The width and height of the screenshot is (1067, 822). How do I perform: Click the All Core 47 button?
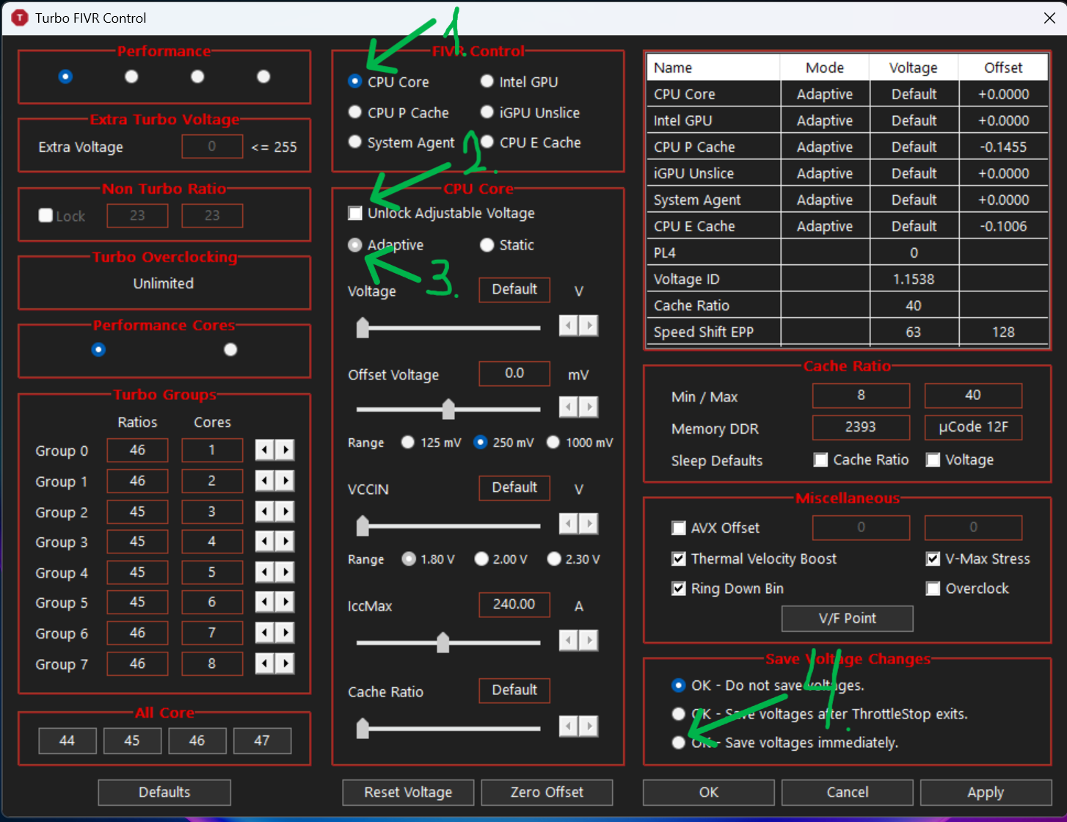pyautogui.click(x=262, y=741)
